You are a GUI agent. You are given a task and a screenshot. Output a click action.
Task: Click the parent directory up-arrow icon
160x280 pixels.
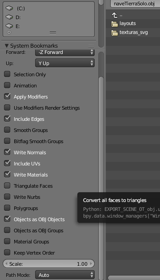click(115, 15)
